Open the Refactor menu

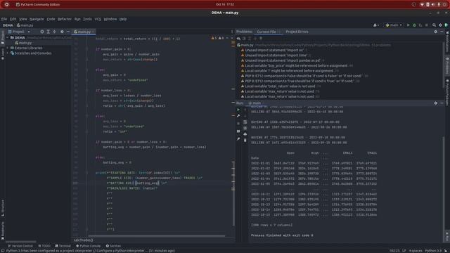pyautogui.click(x=65, y=19)
